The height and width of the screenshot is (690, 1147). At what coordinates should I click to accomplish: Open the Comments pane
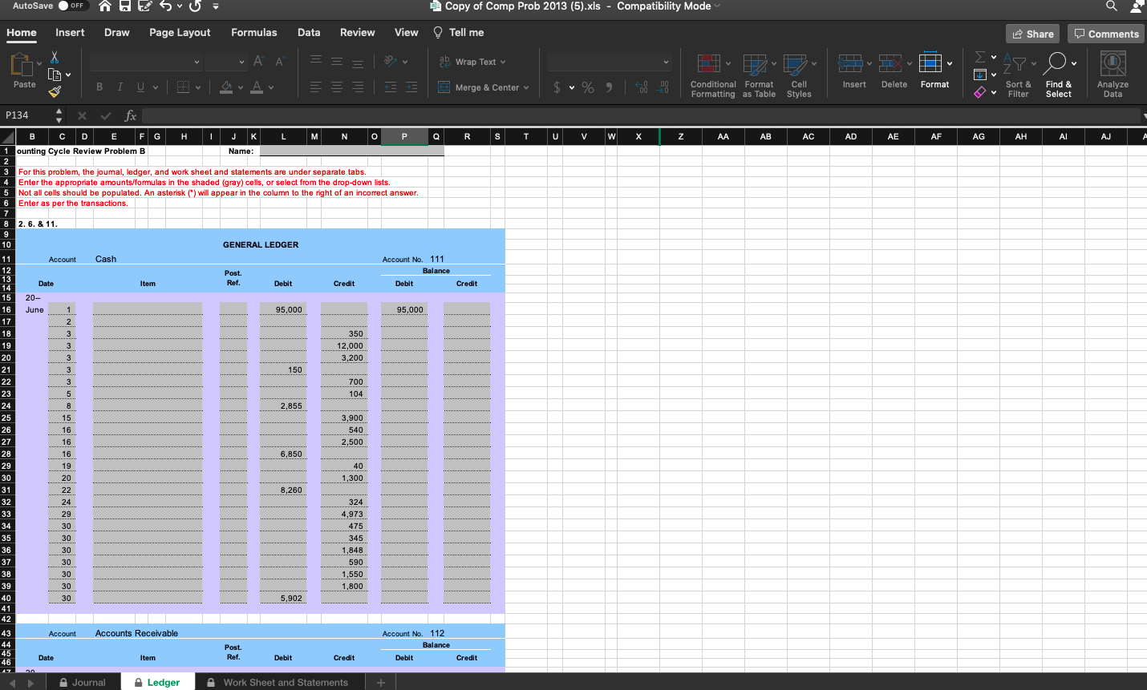click(x=1106, y=34)
